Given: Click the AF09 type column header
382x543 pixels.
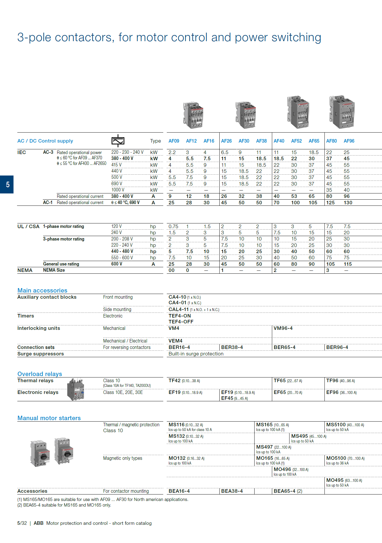Looking at the screenshot, I should click(x=174, y=141).
